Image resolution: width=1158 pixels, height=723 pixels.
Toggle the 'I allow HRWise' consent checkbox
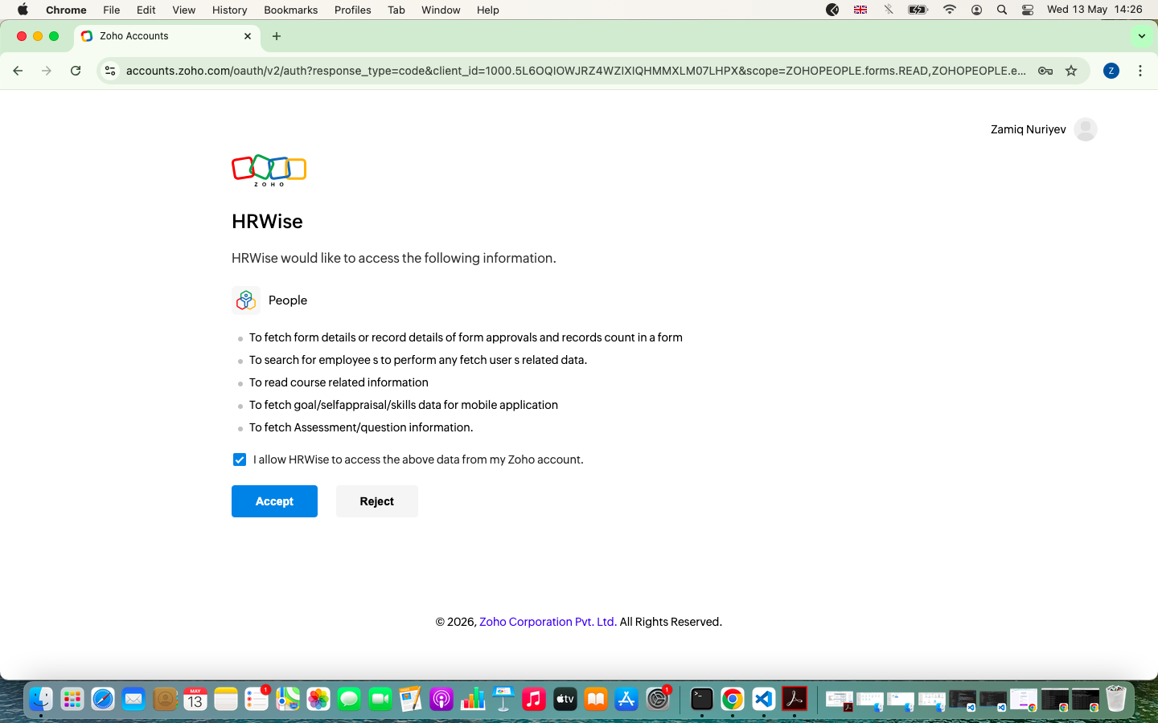240,460
